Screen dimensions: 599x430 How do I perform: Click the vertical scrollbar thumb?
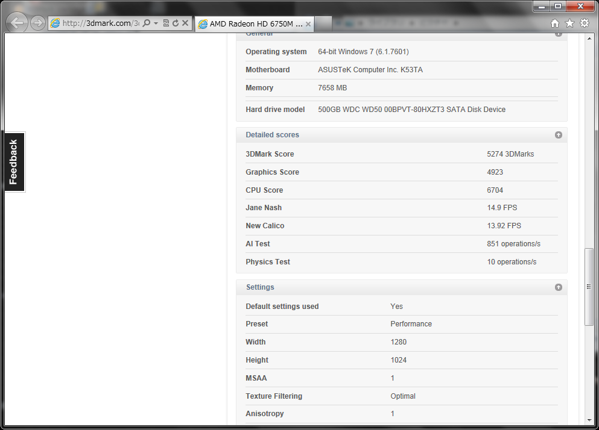coord(589,287)
